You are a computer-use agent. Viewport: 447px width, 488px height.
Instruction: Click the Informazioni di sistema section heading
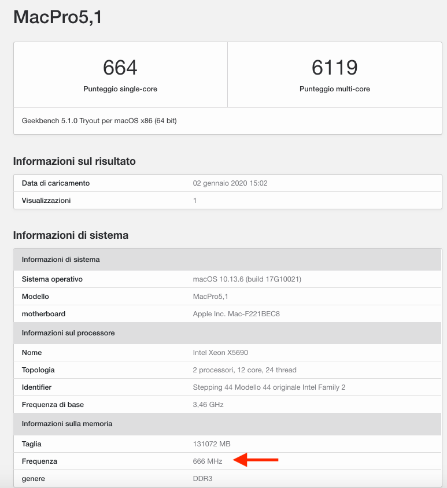pyautogui.click(x=71, y=235)
